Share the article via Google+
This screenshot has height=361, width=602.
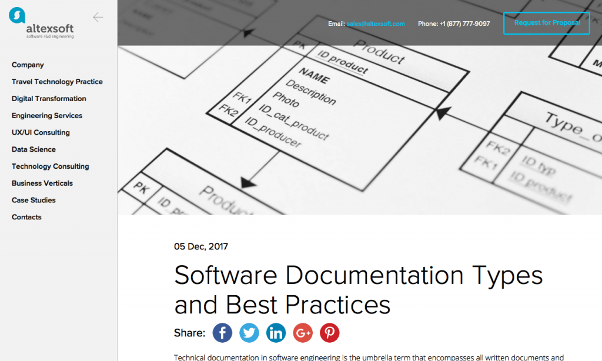click(x=303, y=333)
